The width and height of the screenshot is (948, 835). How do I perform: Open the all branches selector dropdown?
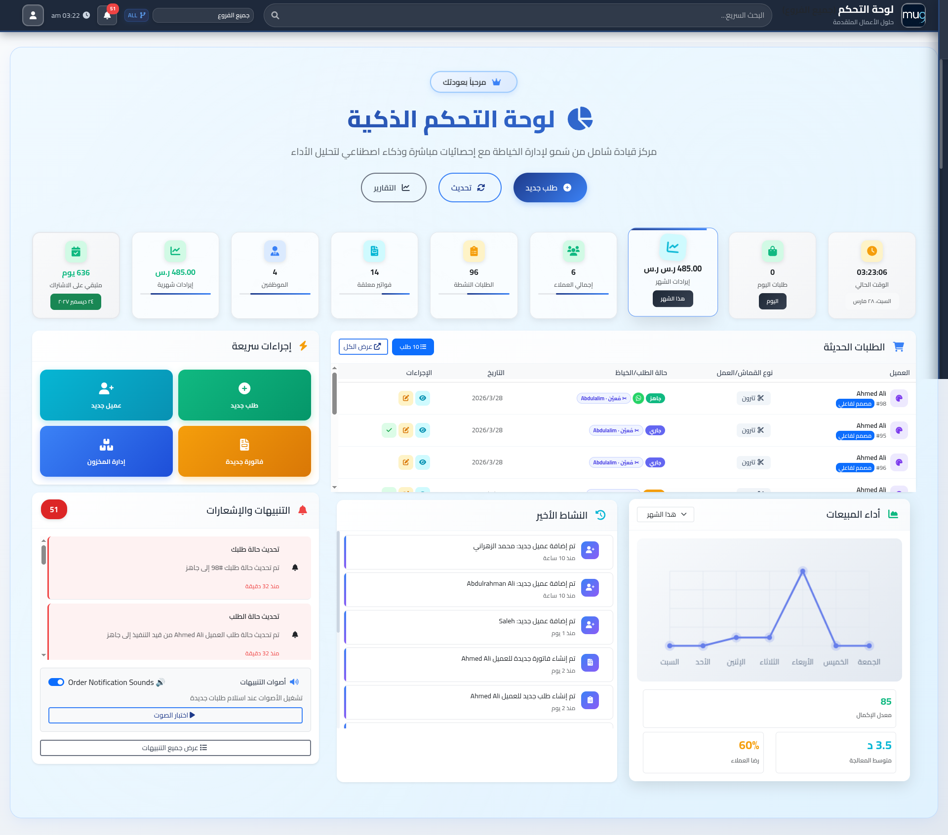click(203, 15)
